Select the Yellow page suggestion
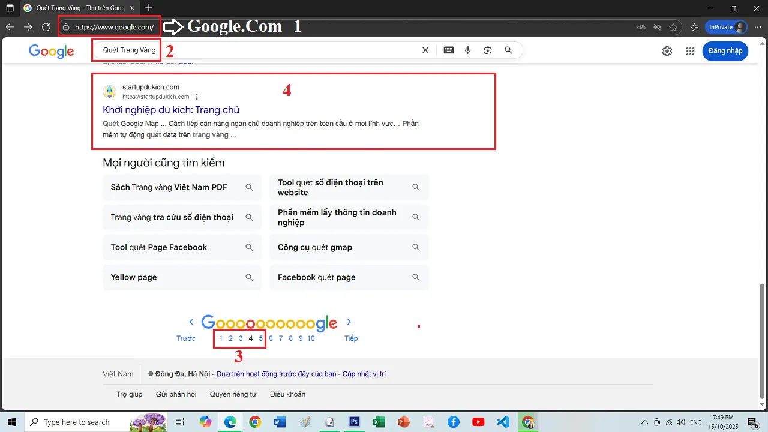 tap(182, 277)
